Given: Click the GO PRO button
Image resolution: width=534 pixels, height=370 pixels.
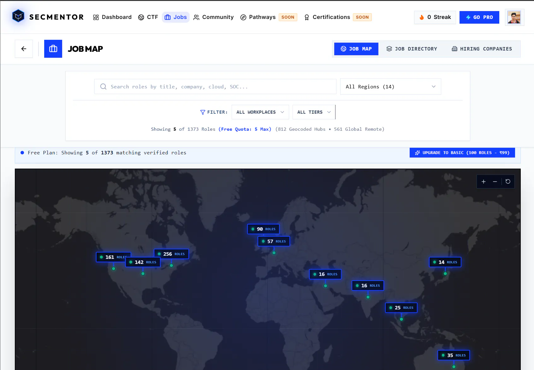Looking at the screenshot, I should (x=479, y=17).
